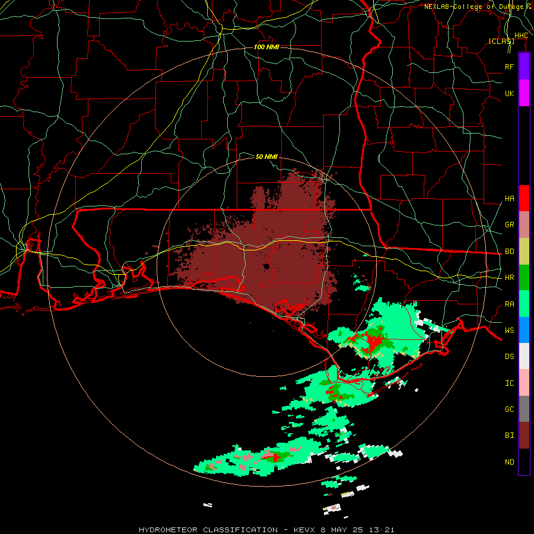Click the BI dark red legend swatch
The image size is (534, 534).
coord(524,436)
